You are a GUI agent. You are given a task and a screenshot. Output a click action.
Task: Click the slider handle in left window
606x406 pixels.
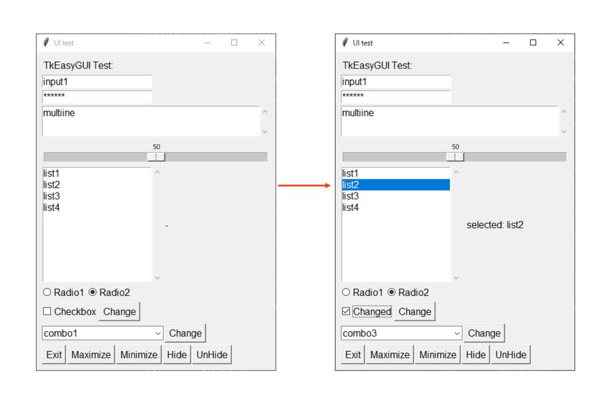tap(156, 157)
